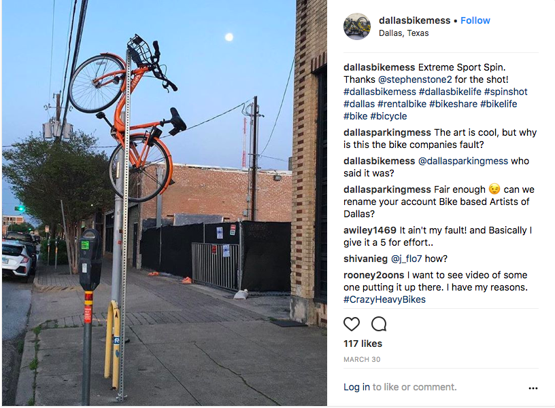This screenshot has width=555, height=408.
Task: Click the MARCH 30 post date
Action: point(362,360)
